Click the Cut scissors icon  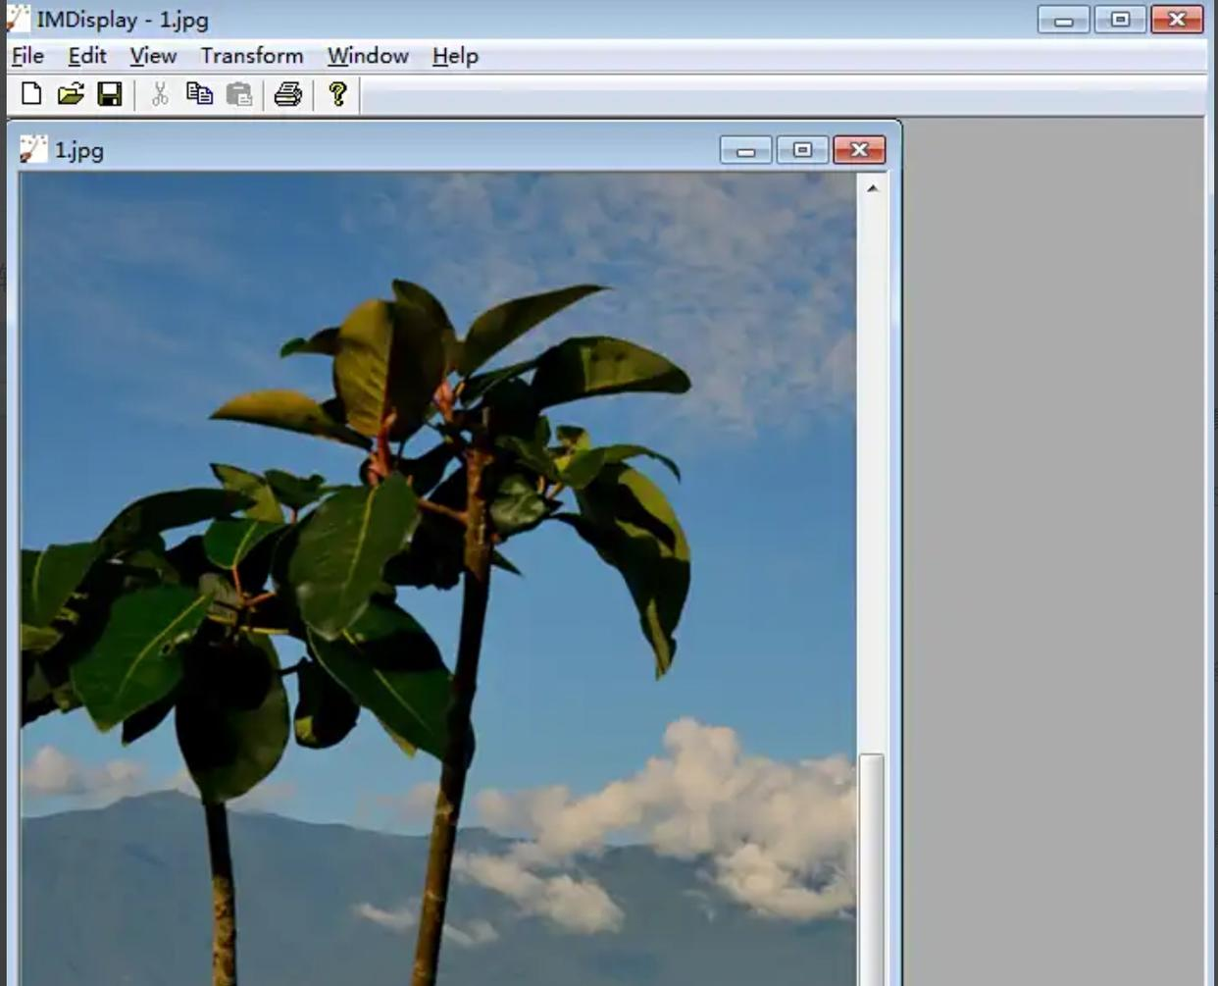point(160,94)
